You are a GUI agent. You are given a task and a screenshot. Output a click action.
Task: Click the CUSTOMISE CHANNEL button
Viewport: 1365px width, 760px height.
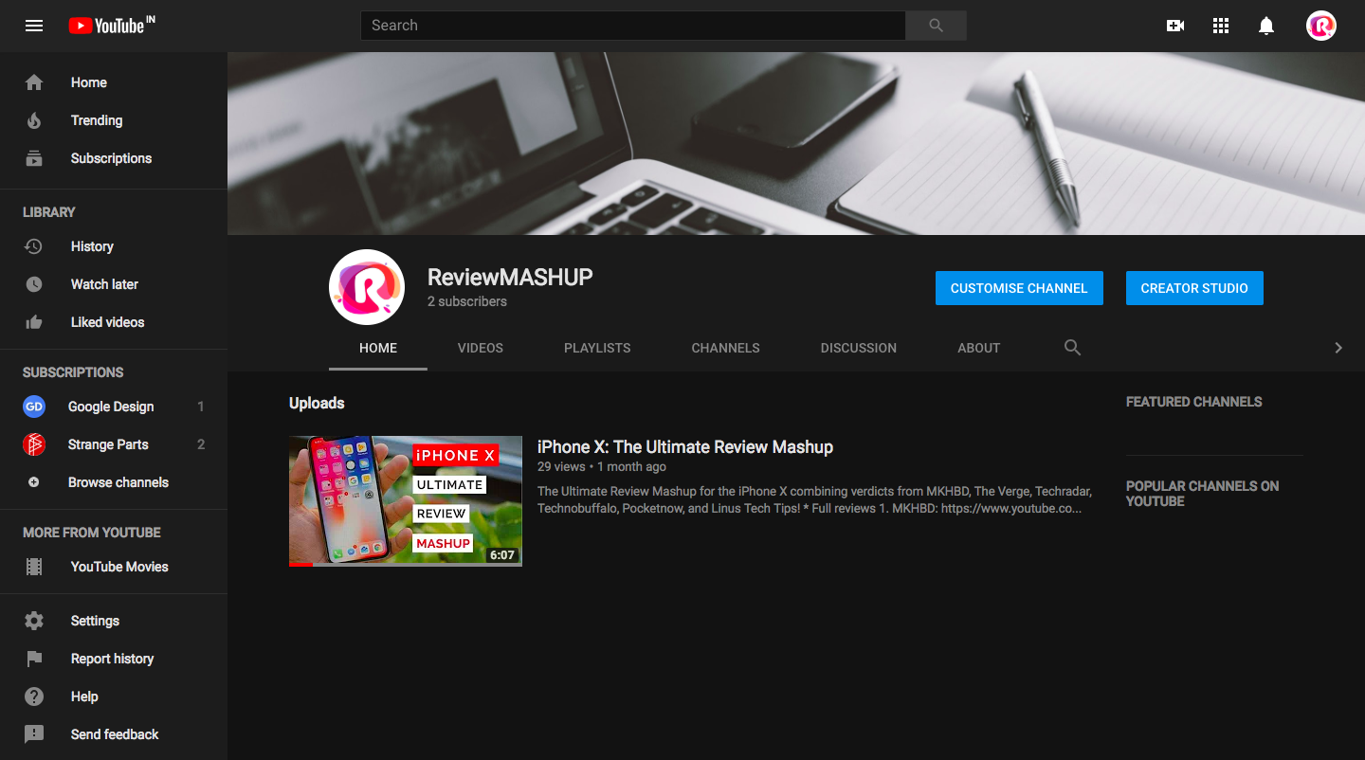click(x=1019, y=288)
